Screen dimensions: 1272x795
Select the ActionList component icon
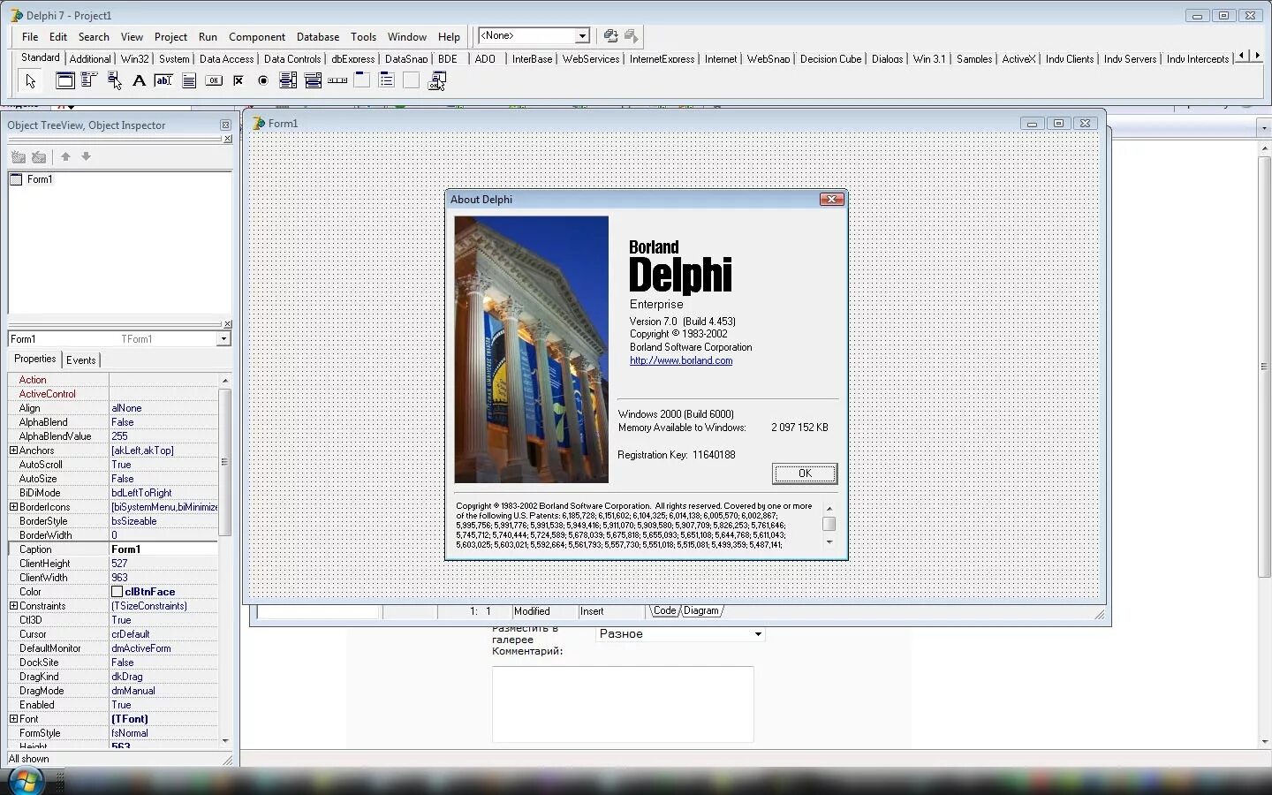tap(436, 80)
